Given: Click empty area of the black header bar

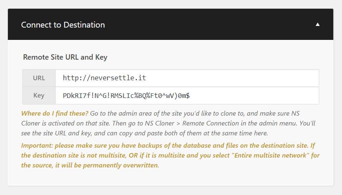Looking at the screenshot, I should (x=206, y=25).
